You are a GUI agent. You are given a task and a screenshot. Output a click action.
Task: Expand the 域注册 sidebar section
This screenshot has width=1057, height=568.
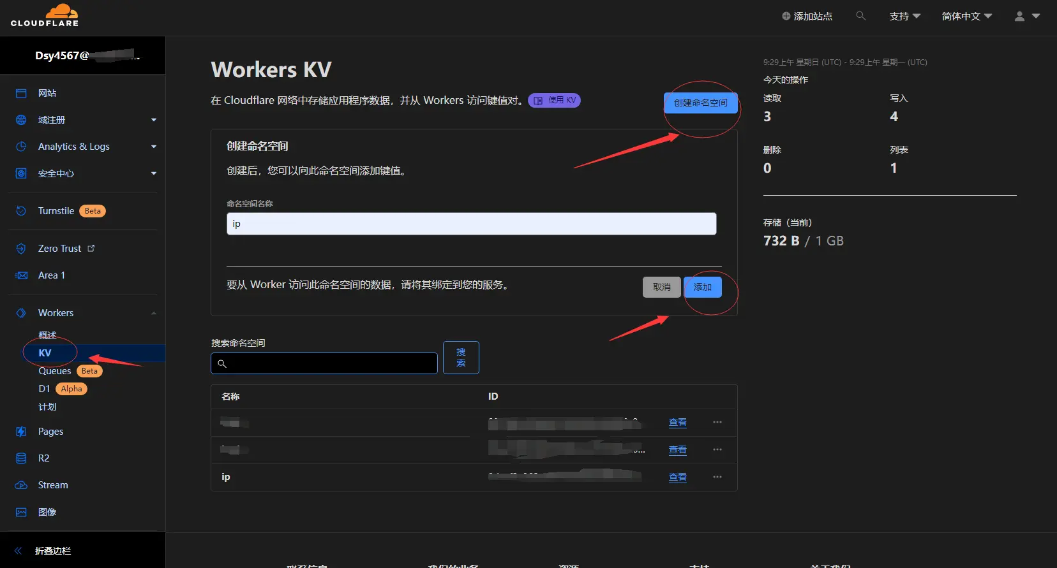tap(153, 120)
